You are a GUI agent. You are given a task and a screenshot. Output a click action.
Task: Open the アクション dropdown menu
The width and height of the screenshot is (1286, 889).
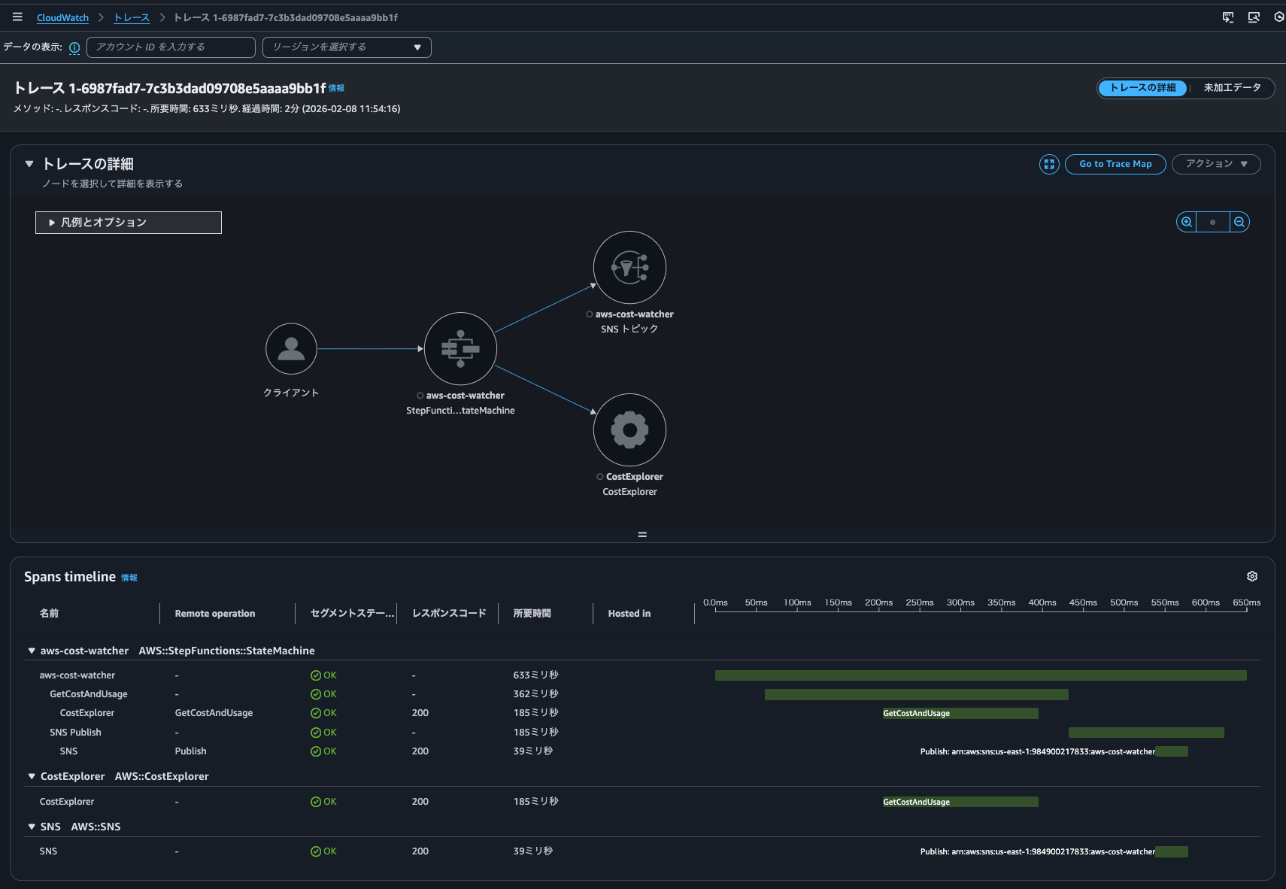pos(1216,164)
